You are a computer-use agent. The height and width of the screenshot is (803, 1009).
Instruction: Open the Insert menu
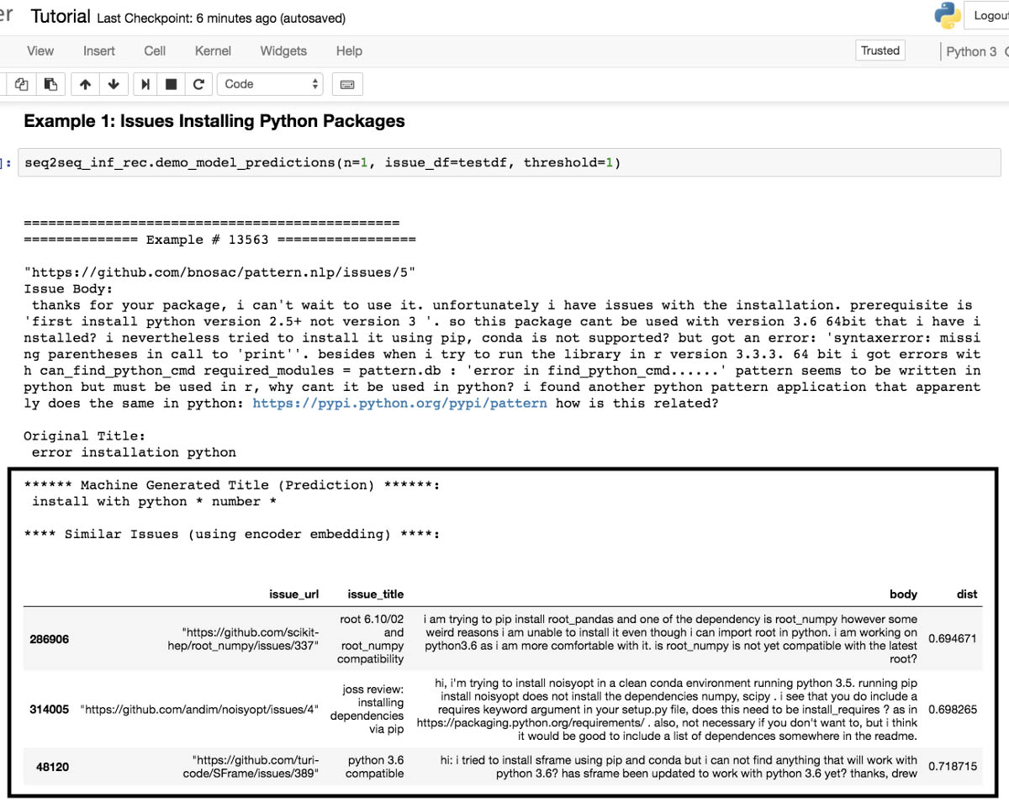[99, 50]
